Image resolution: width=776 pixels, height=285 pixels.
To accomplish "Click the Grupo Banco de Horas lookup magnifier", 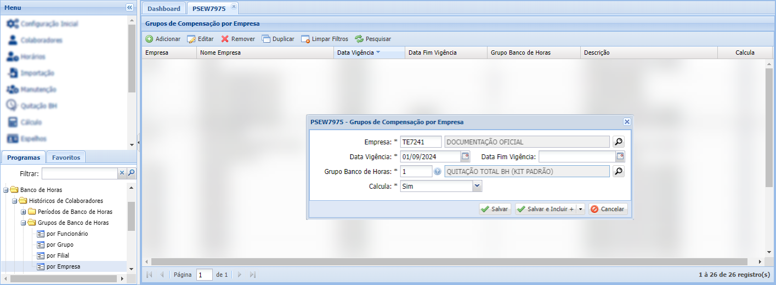I will [618, 172].
